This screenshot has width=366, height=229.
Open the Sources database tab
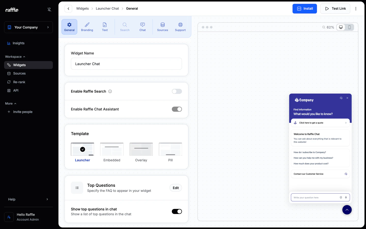162,27
